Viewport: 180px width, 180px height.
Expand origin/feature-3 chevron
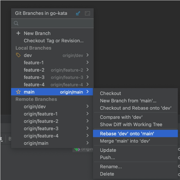(88, 128)
